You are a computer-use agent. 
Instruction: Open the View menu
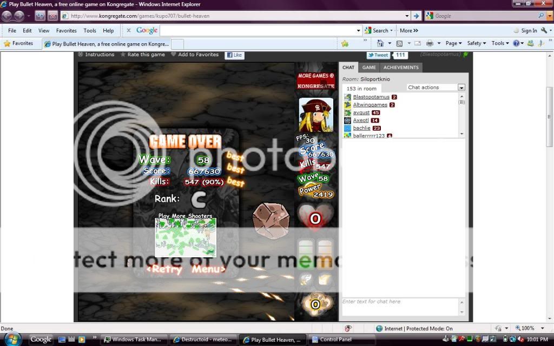(x=44, y=30)
